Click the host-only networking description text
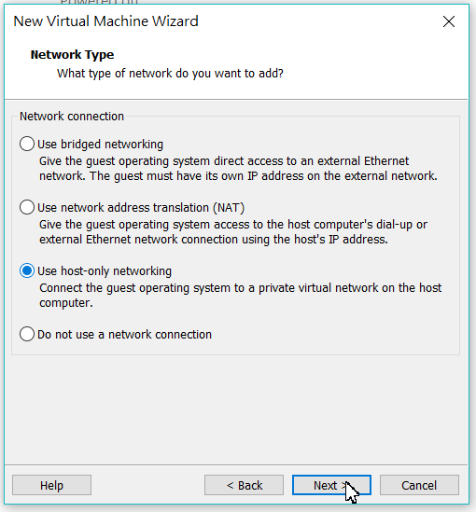 [x=240, y=296]
